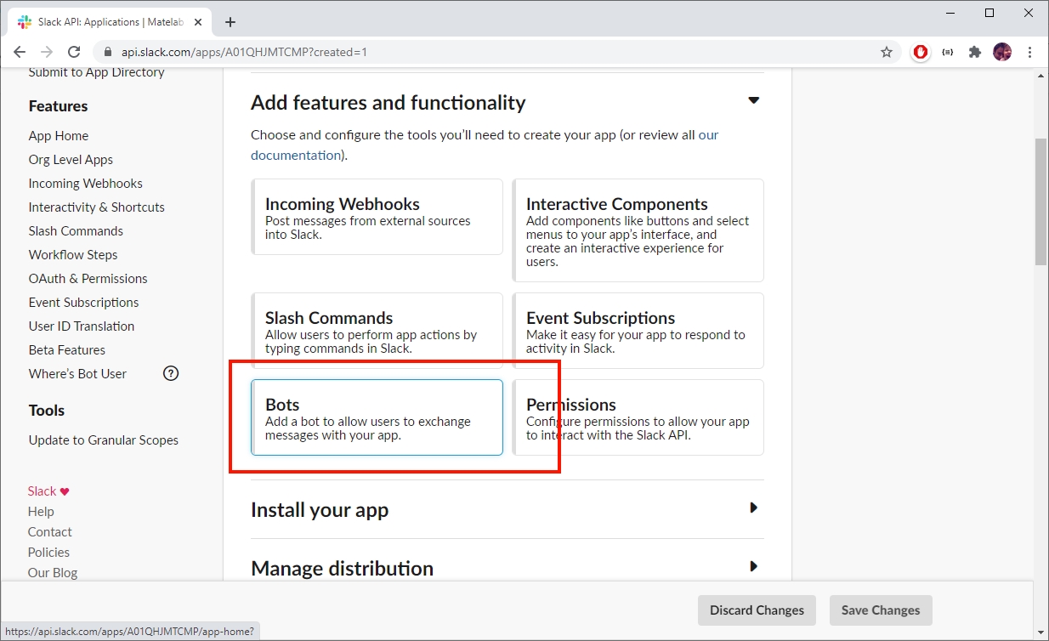The image size is (1049, 641).
Task: Open the extensions puzzle piece menu
Action: 975,52
